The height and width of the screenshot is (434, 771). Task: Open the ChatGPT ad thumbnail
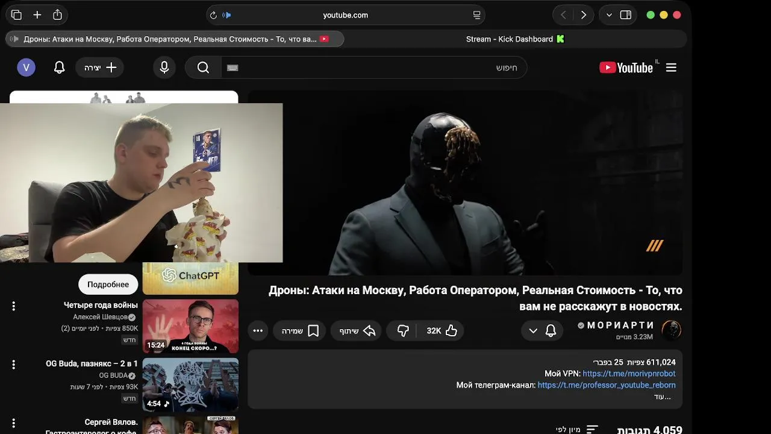(190, 278)
